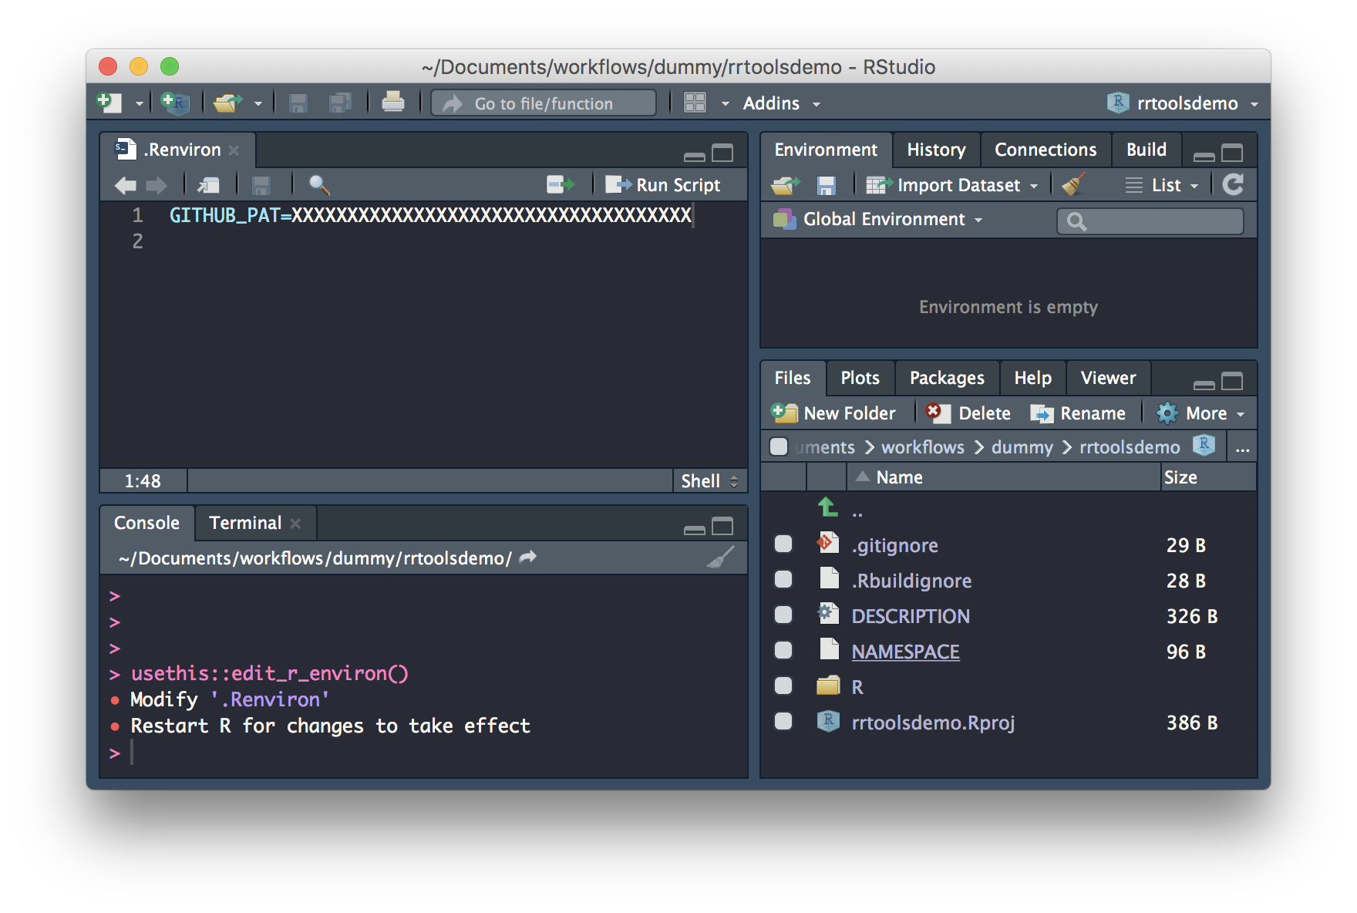Click the Save Workspace icon in Environment
Viewport: 1357px width, 913px height.
pyautogui.click(x=826, y=186)
